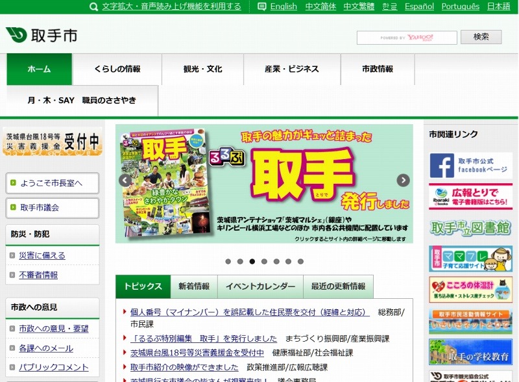
Task: Select the last carousel dot indicator
Action: (300, 262)
